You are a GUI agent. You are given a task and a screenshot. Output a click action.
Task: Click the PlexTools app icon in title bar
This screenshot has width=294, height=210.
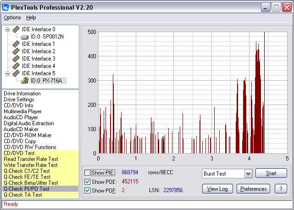coord(6,7)
